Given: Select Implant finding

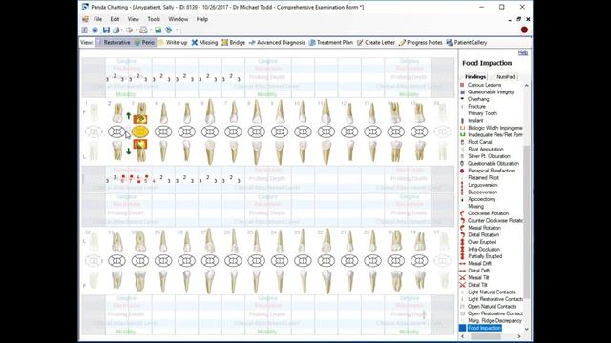Looking at the screenshot, I should click(x=475, y=121).
